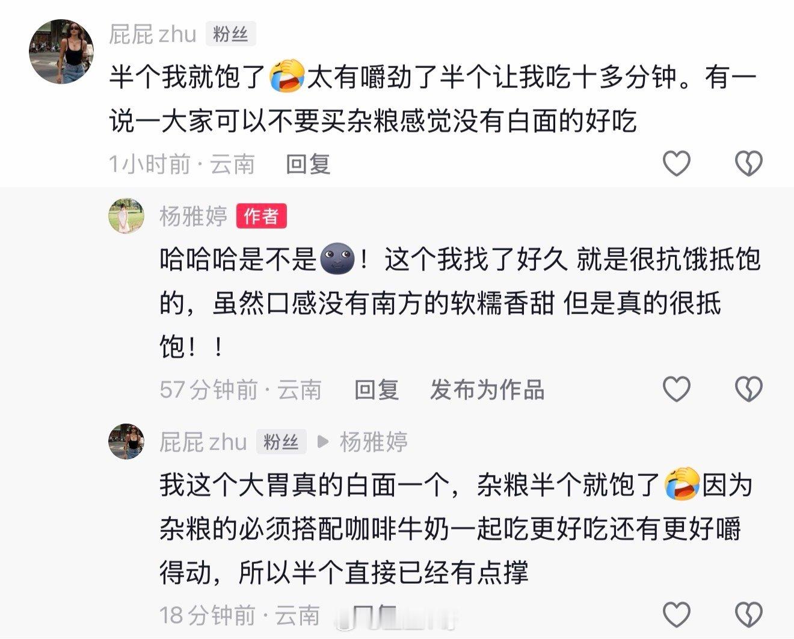This screenshot has width=794, height=639.
Task: Open 杨雅婷's profile avatar
Action: (x=126, y=215)
